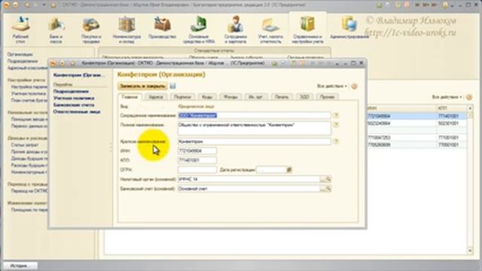Open the Производство section
Screen dimensions: 482x271
[163, 29]
